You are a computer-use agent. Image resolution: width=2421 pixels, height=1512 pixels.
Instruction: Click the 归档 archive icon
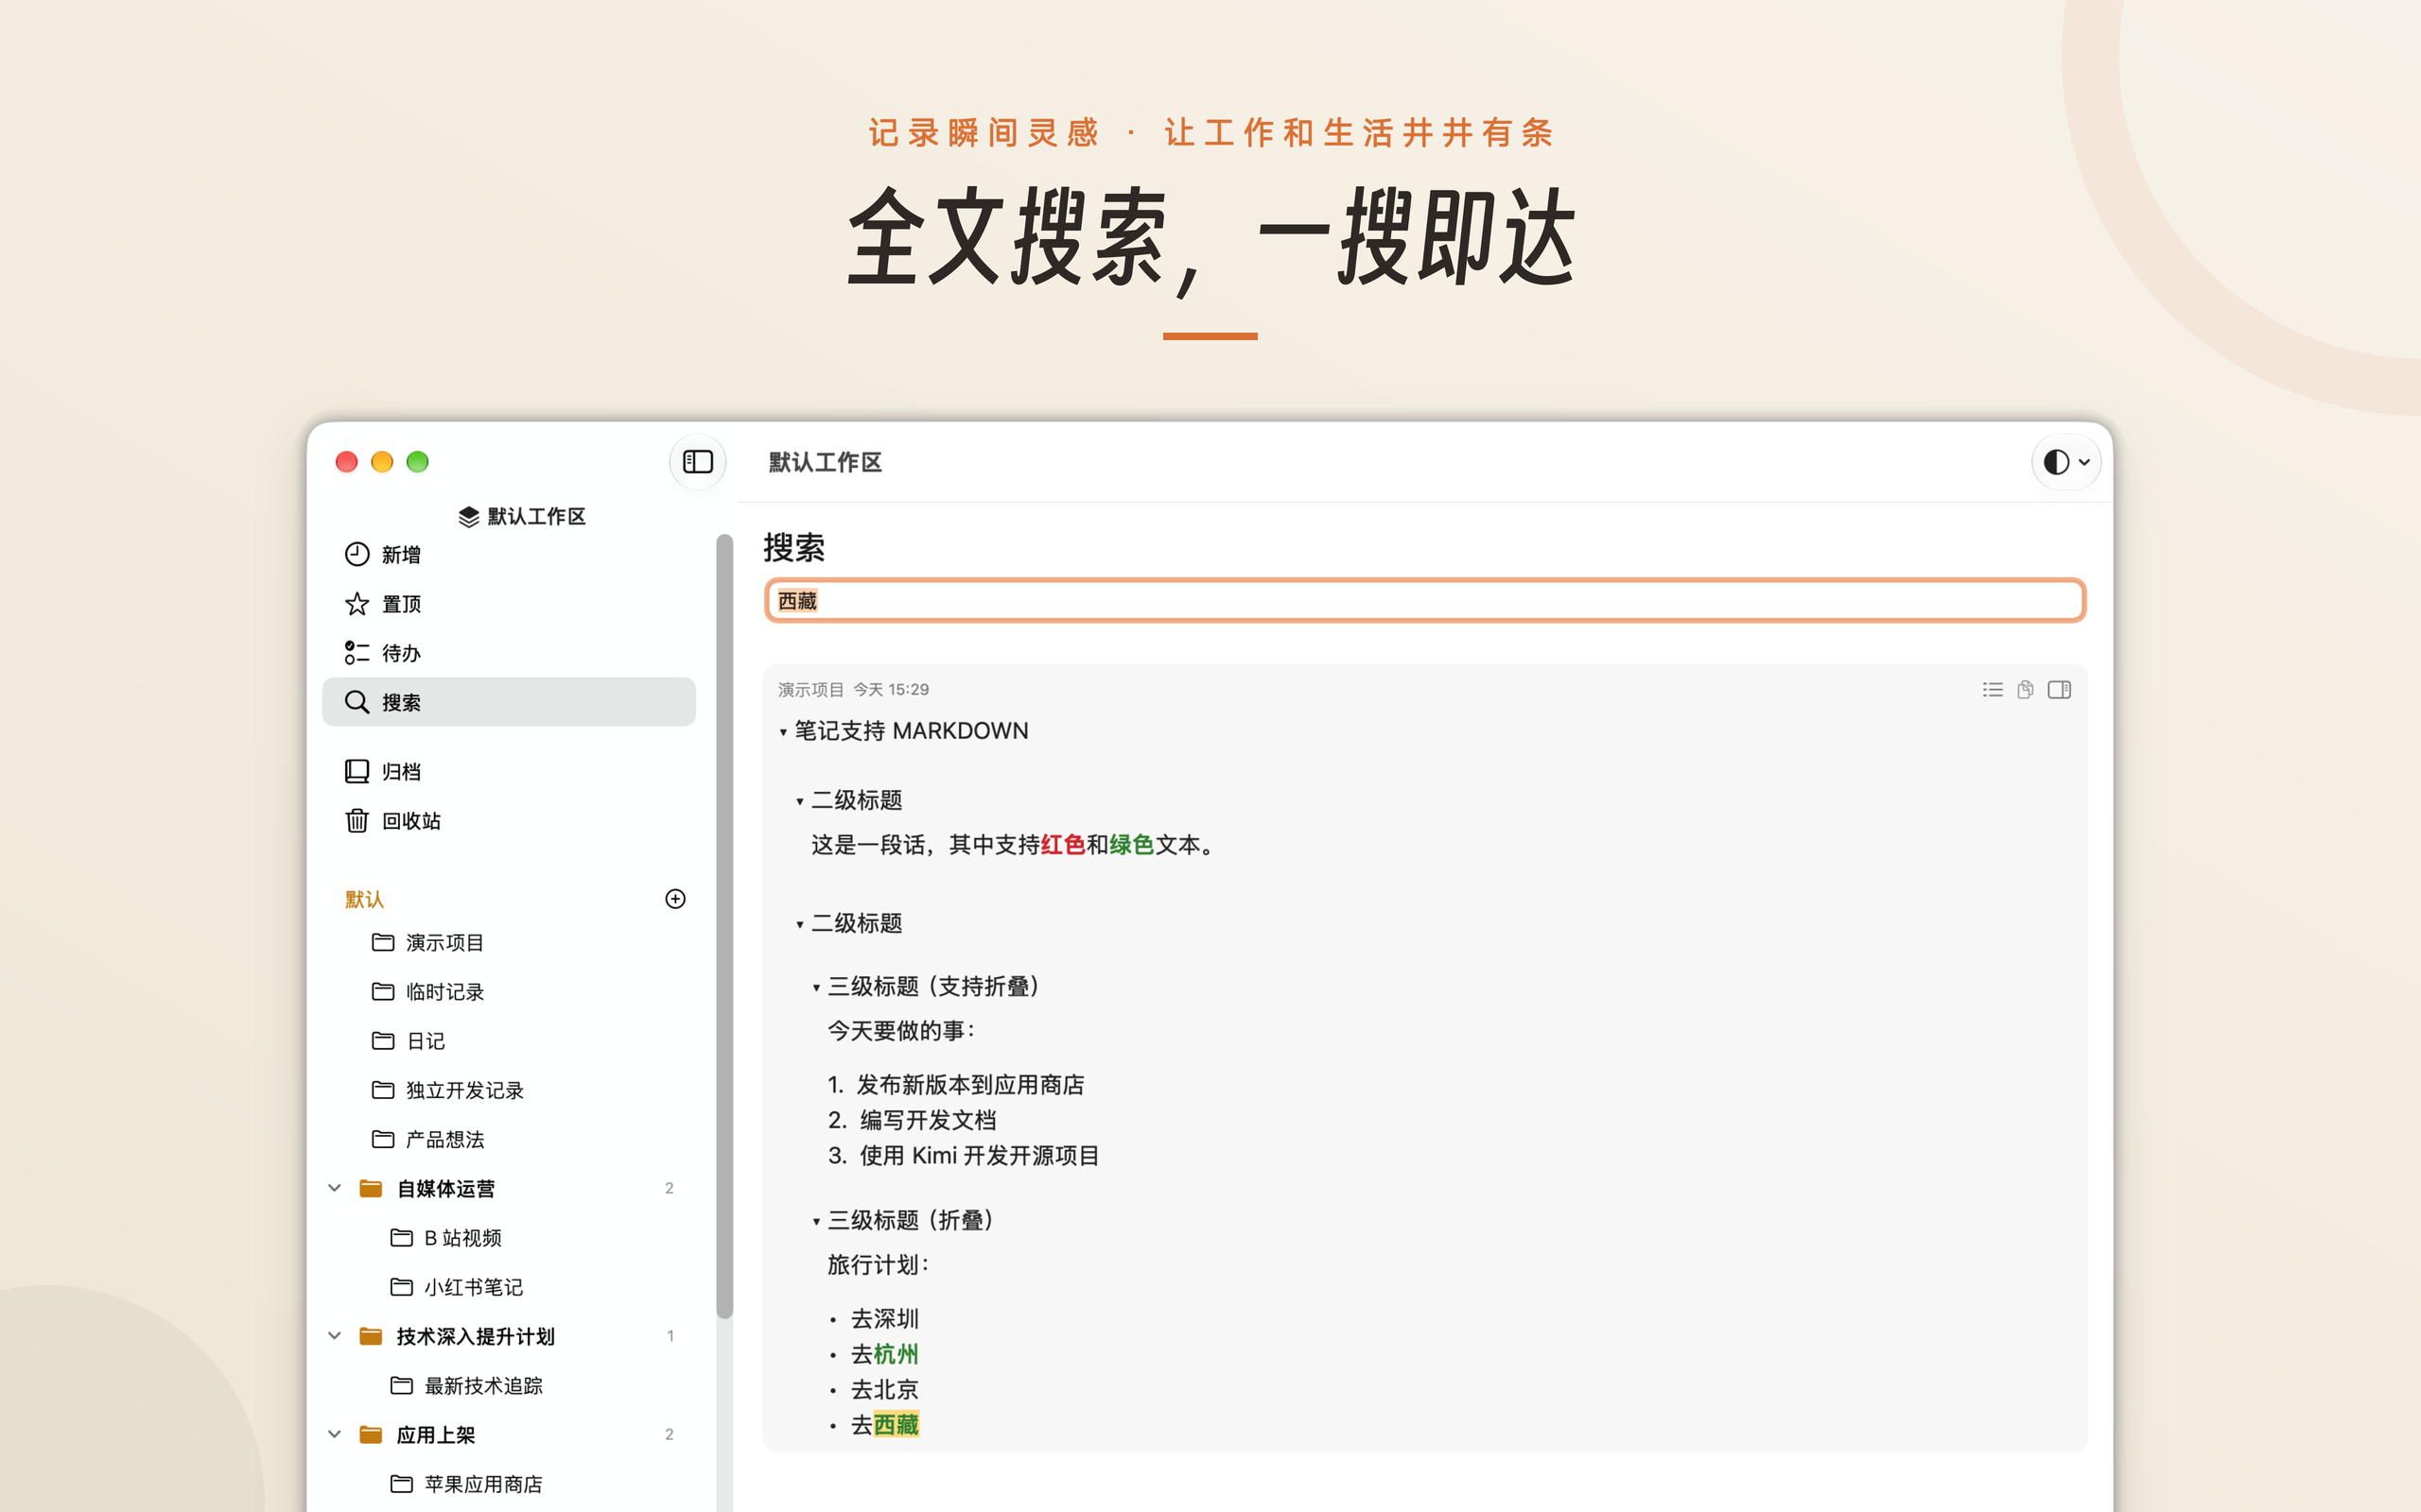(x=357, y=771)
